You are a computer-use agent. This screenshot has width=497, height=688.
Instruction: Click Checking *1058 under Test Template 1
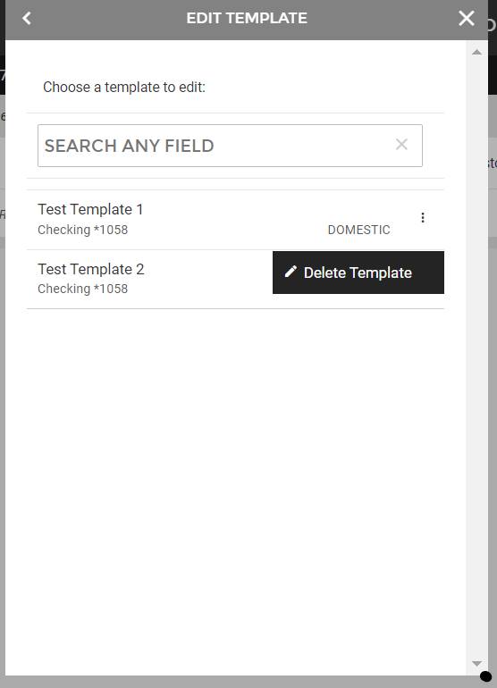coord(82,230)
